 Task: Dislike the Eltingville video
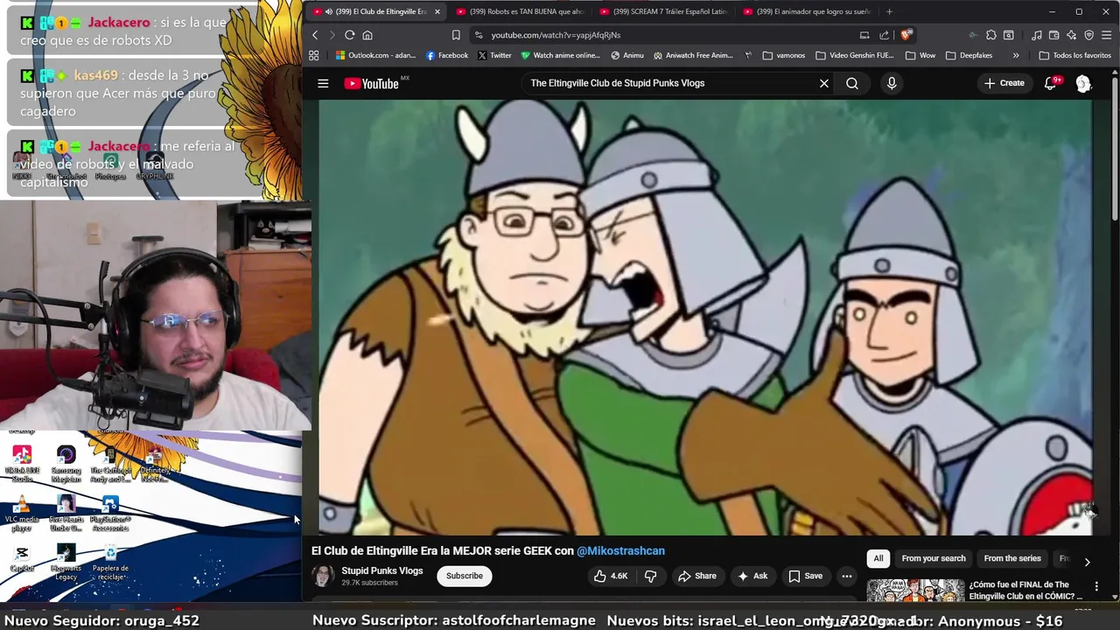[x=650, y=576]
